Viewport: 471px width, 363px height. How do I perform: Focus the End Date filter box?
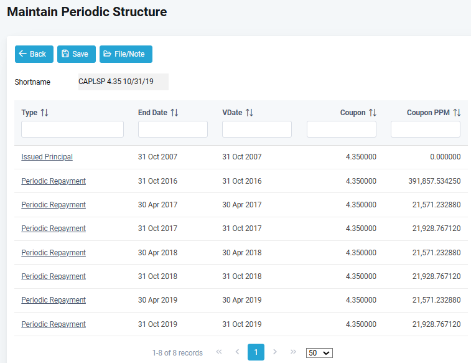click(172, 130)
